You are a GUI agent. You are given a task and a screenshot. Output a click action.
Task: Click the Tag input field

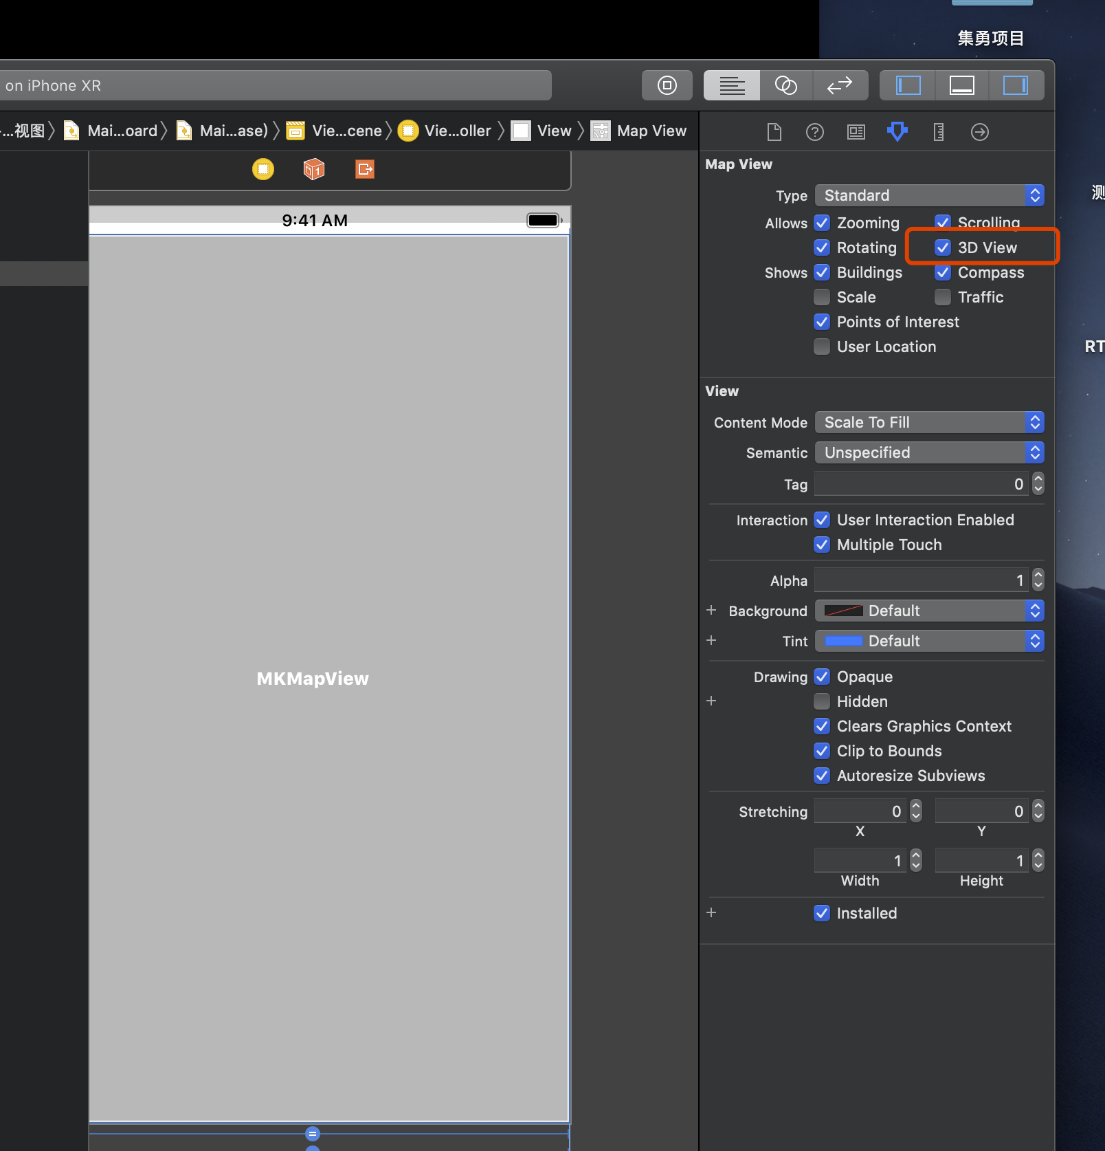pos(922,484)
